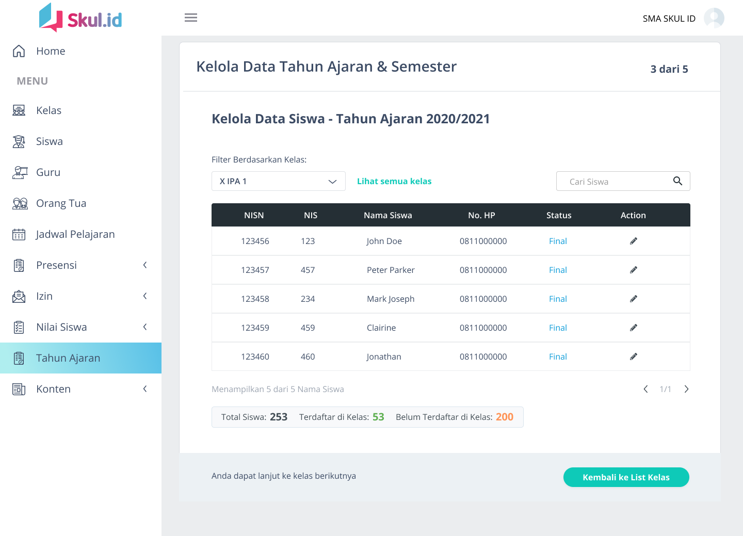The height and width of the screenshot is (536, 743).
Task: Edit Jonathan's record via pencil icon
Action: click(x=633, y=356)
